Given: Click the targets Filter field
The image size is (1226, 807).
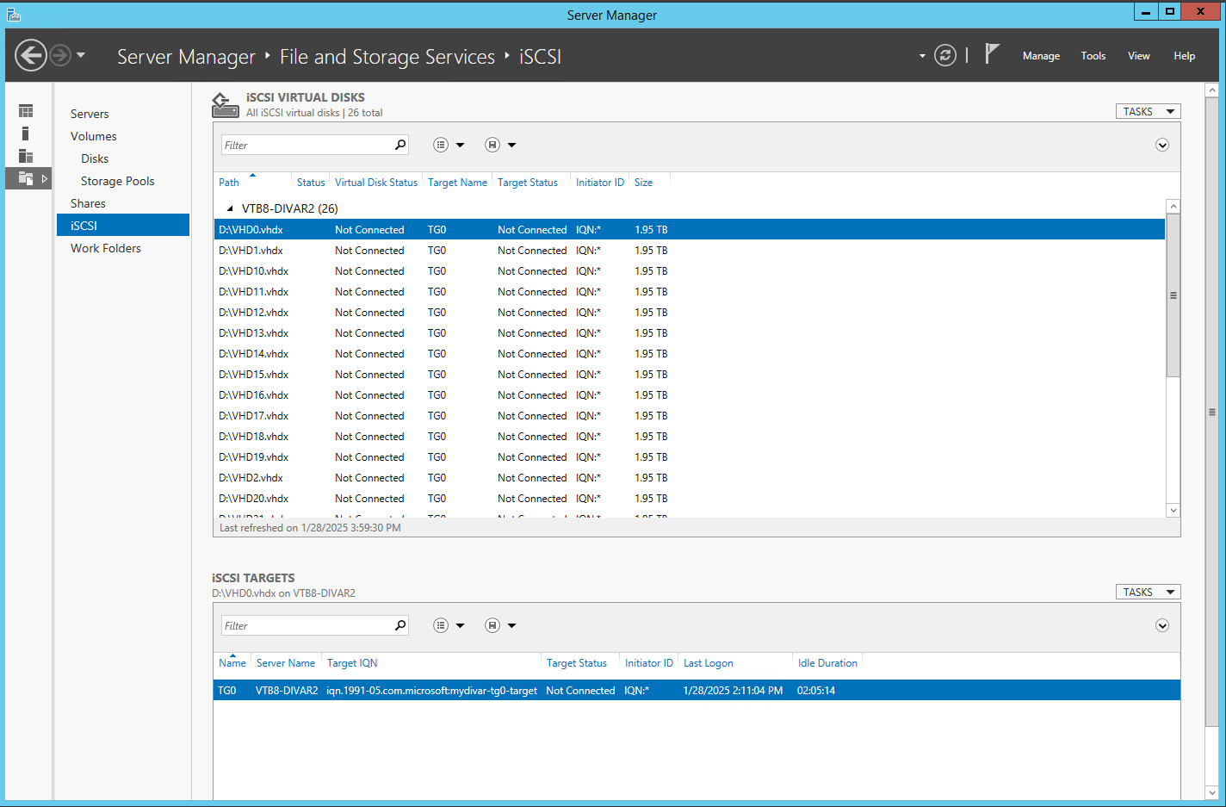Looking at the screenshot, I should pyautogui.click(x=306, y=625).
